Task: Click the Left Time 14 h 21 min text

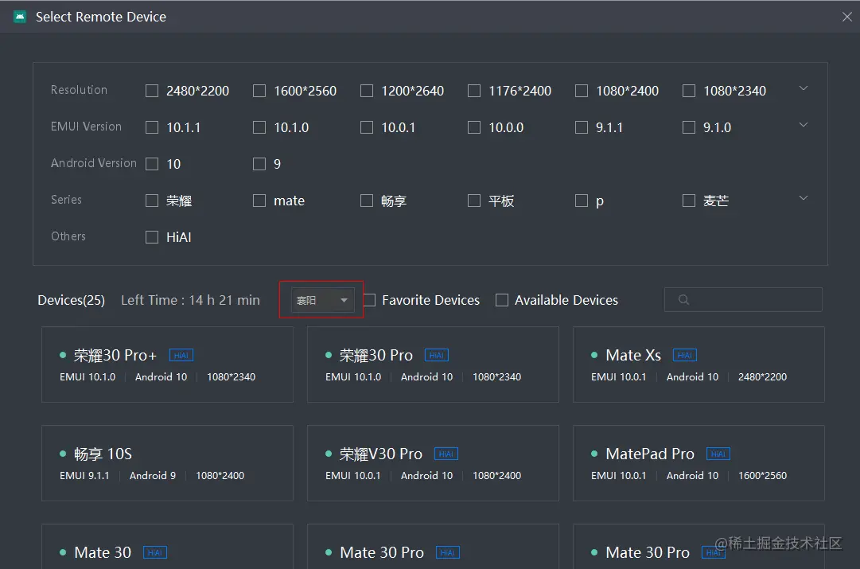Action: click(190, 300)
